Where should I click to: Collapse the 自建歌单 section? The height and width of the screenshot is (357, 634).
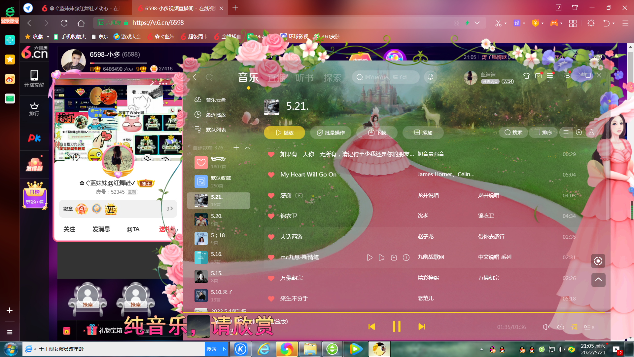[247, 148]
